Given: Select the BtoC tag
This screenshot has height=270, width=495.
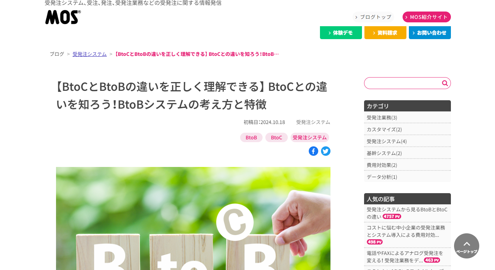Looking at the screenshot, I should coord(277,137).
